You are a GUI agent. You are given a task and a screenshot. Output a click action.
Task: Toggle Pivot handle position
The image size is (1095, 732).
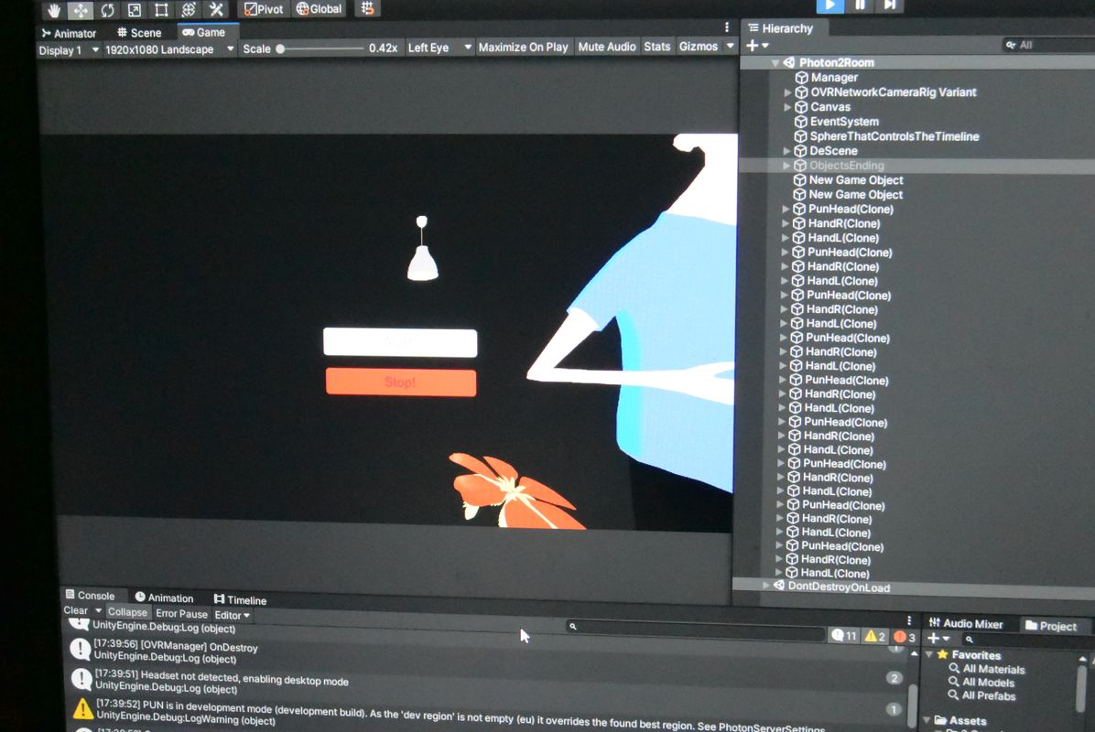[x=264, y=9]
